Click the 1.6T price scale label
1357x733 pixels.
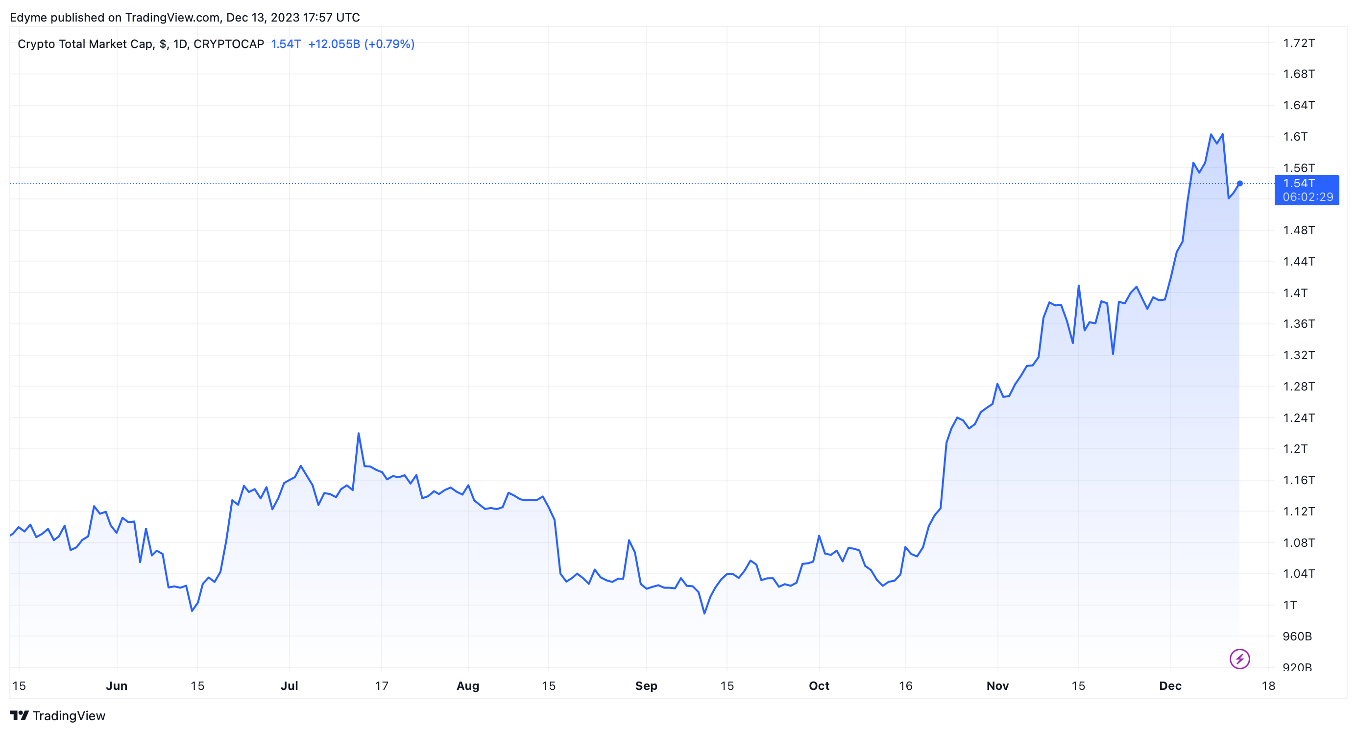(1295, 137)
